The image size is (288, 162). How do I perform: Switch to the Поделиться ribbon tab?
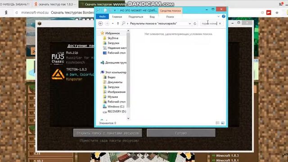coord(136,17)
